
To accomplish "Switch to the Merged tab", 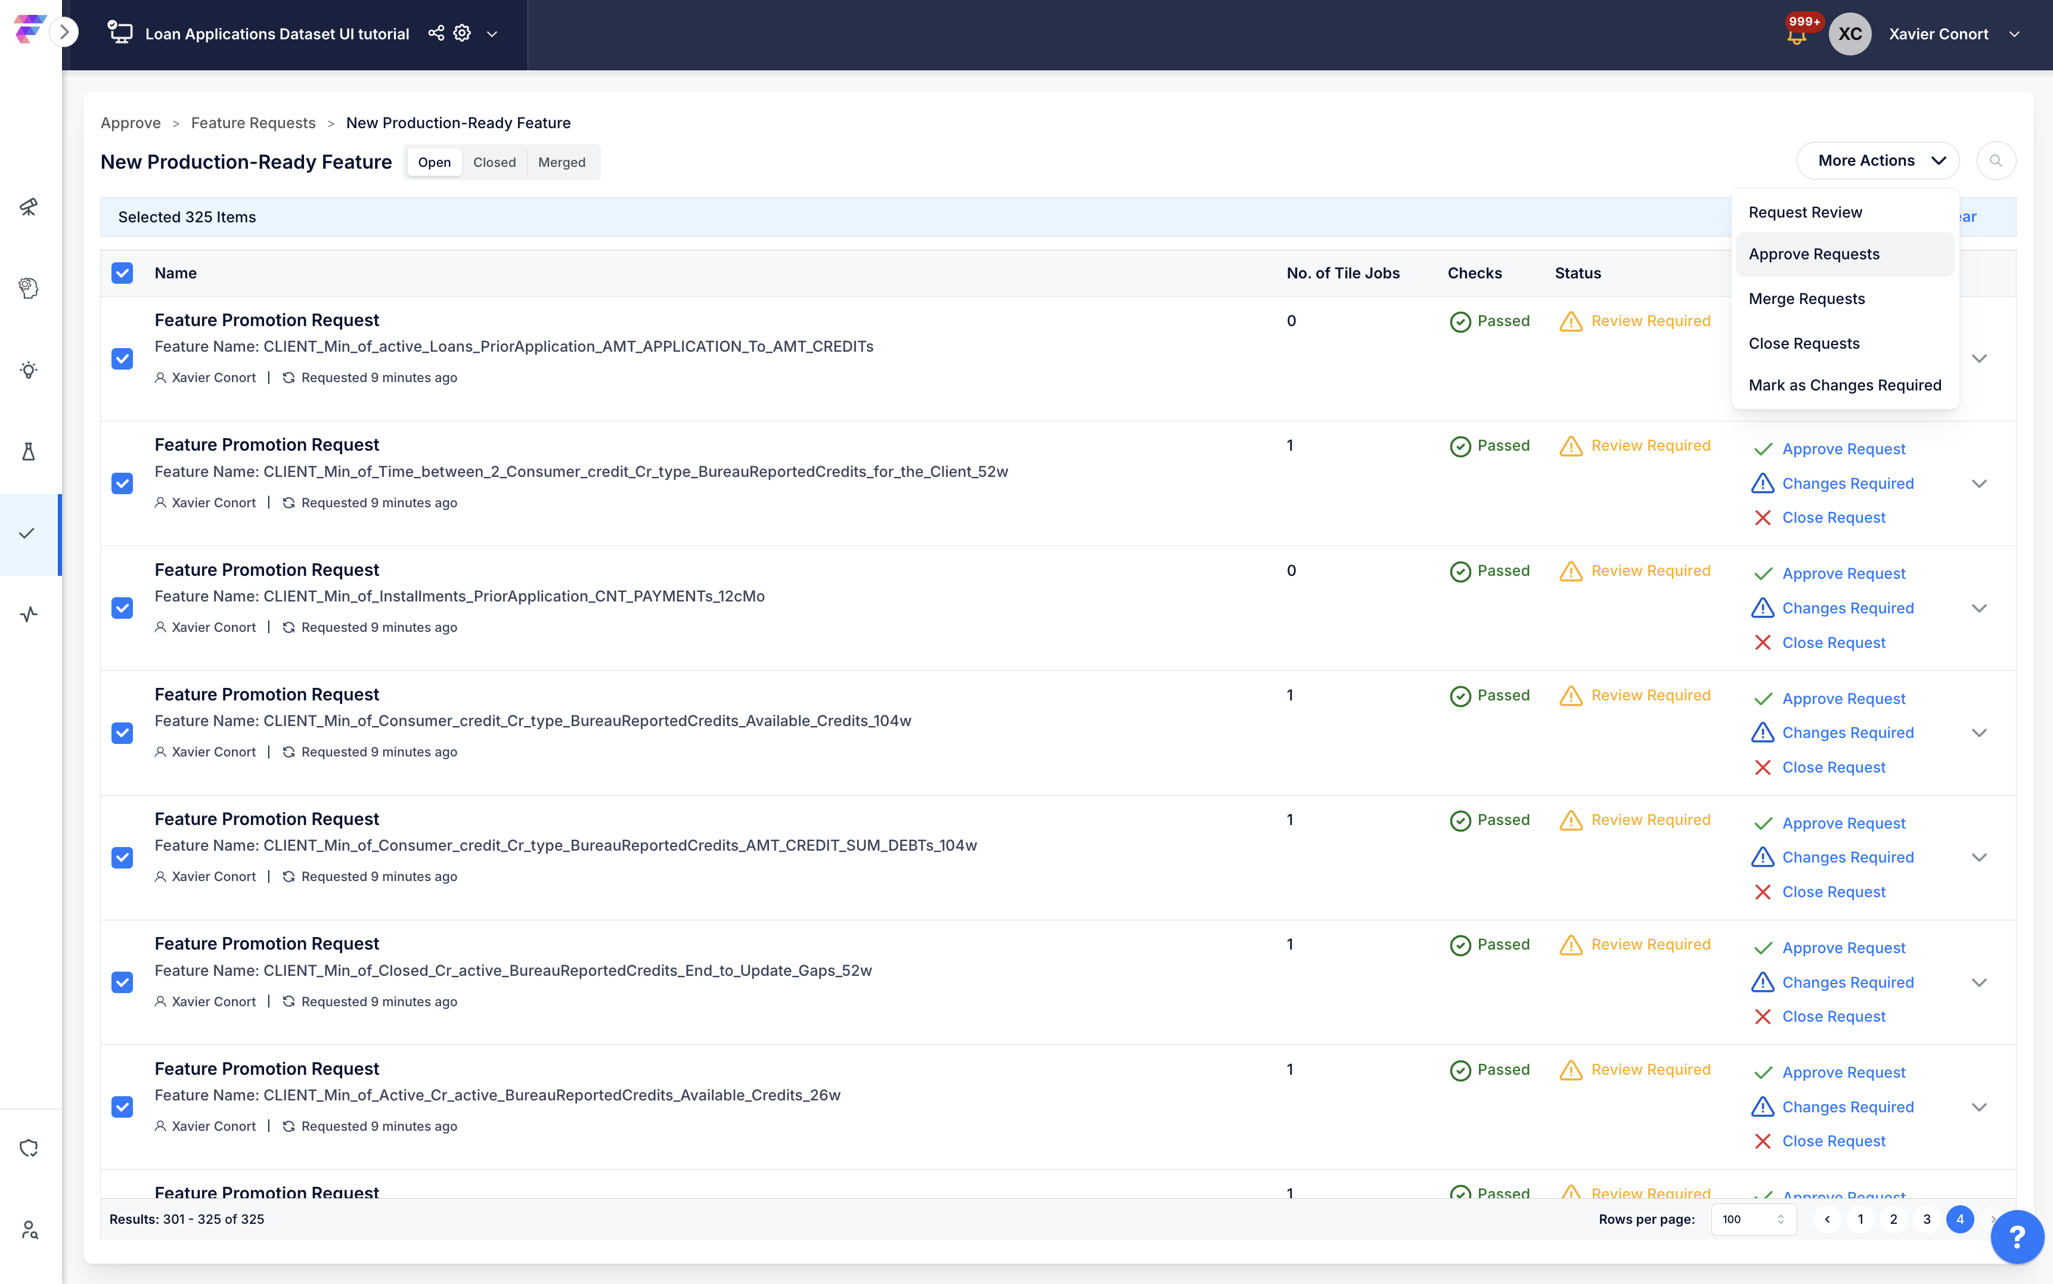I will click(x=561, y=162).
